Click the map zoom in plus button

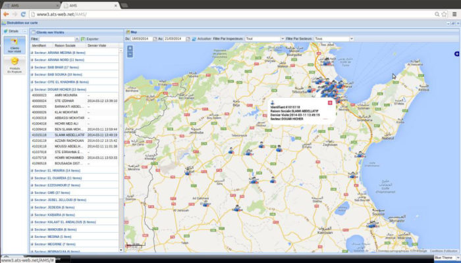tap(130, 49)
